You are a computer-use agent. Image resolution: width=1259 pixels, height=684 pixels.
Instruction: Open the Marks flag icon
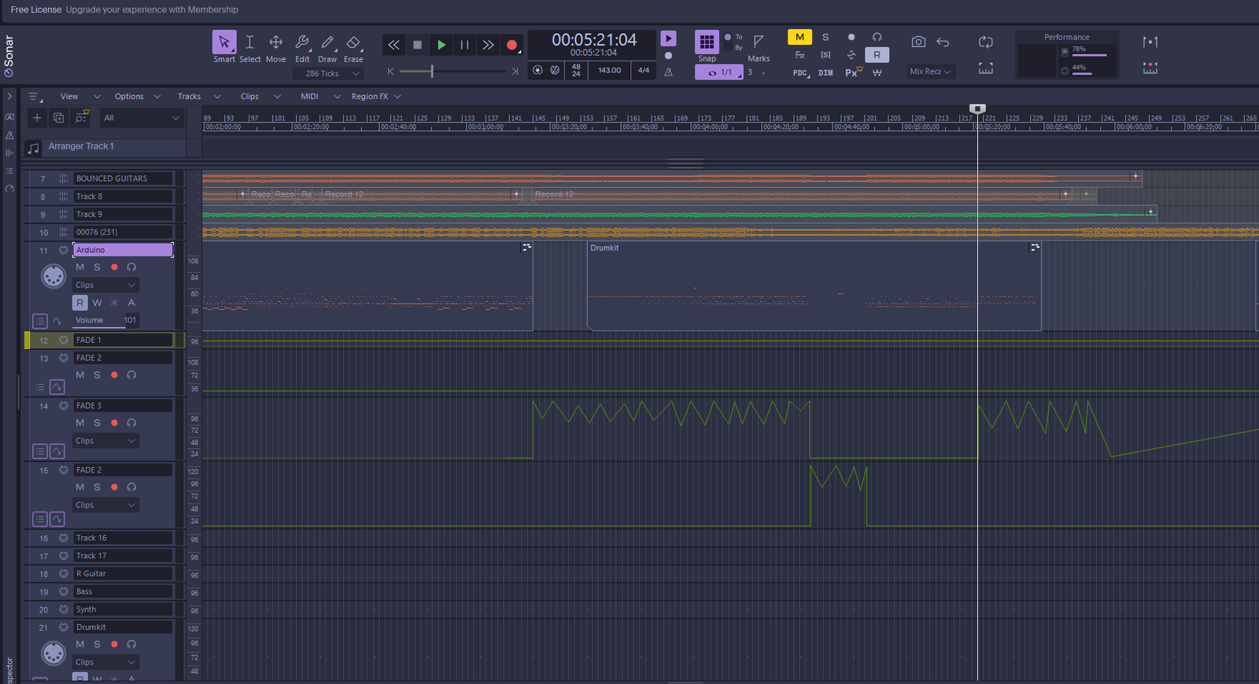[x=759, y=42]
